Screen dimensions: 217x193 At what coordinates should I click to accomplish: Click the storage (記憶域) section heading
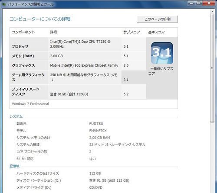point(14,166)
